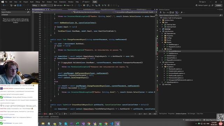The image size is (224, 126).
Task: Click Solution Explorer properties wrench icon
Action: point(181,13)
